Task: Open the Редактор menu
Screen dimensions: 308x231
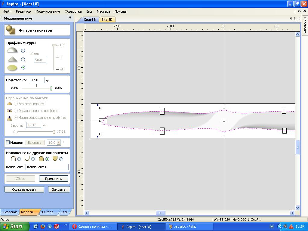Action: point(23,11)
